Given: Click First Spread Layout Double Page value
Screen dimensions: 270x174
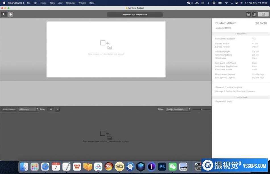Looking at the screenshot, I should pos(258,74).
